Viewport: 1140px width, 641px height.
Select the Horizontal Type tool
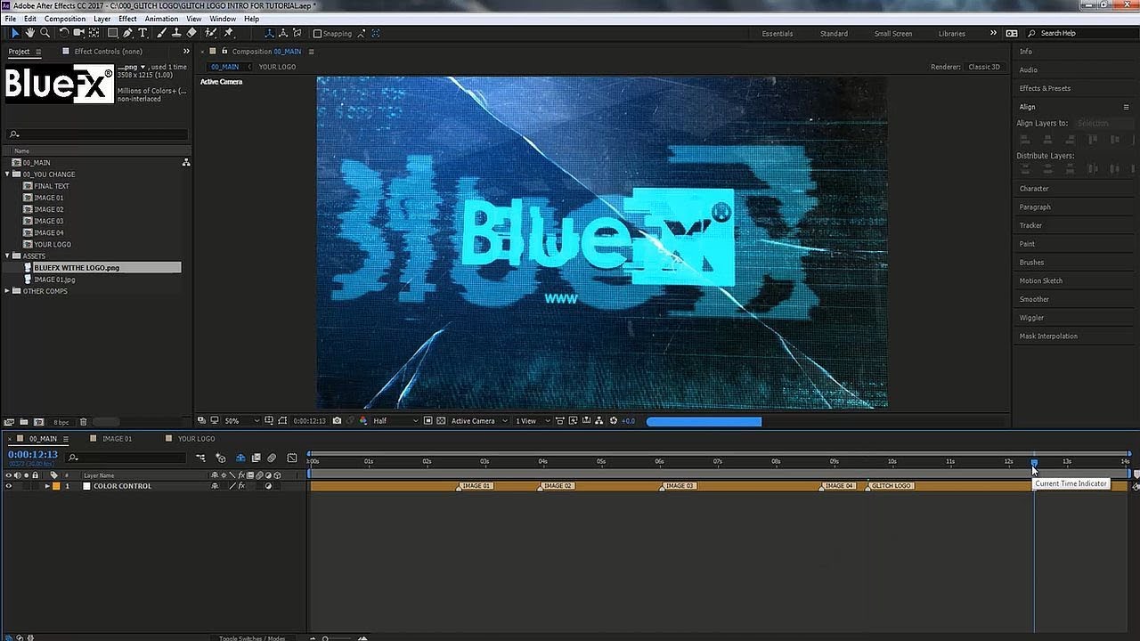(142, 33)
